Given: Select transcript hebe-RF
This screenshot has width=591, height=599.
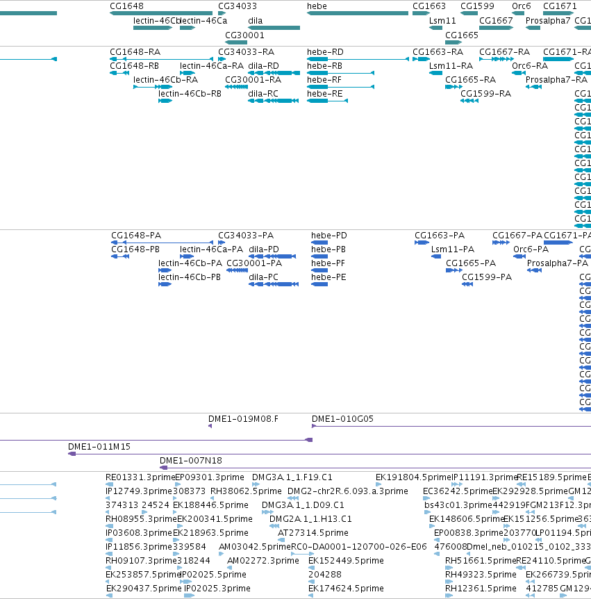Looking at the screenshot, I should [324, 80].
